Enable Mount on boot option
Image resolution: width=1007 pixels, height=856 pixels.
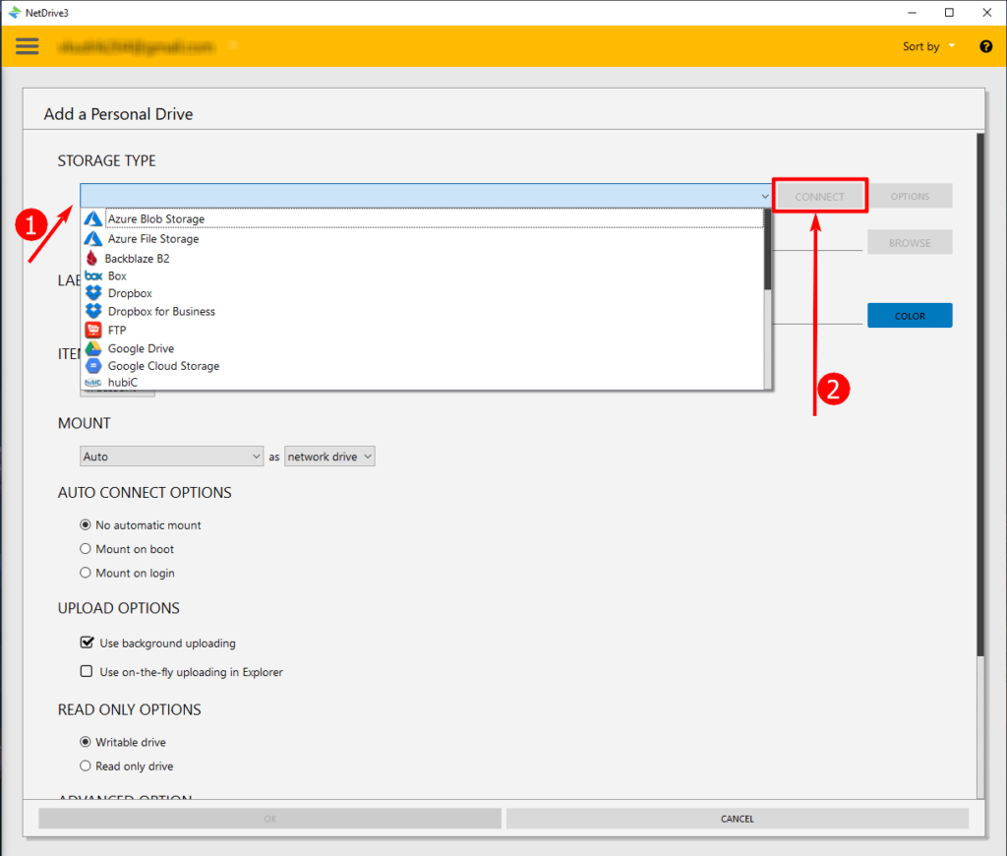(x=86, y=549)
